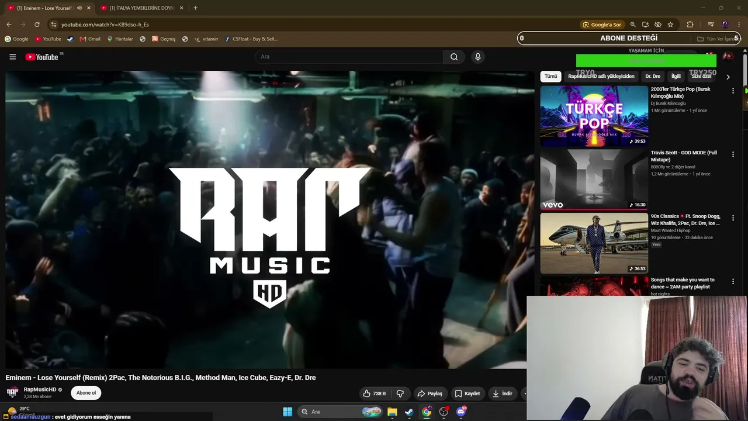The image size is (748, 421).
Task: Open the Windows Start menu
Action: tap(288, 412)
